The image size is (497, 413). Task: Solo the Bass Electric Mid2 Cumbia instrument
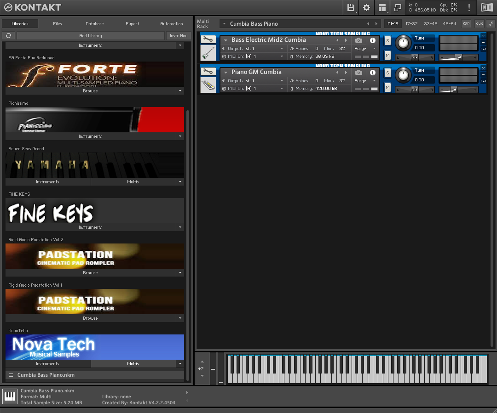coord(387,40)
